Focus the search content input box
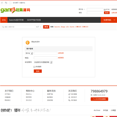 pos(19,27)
